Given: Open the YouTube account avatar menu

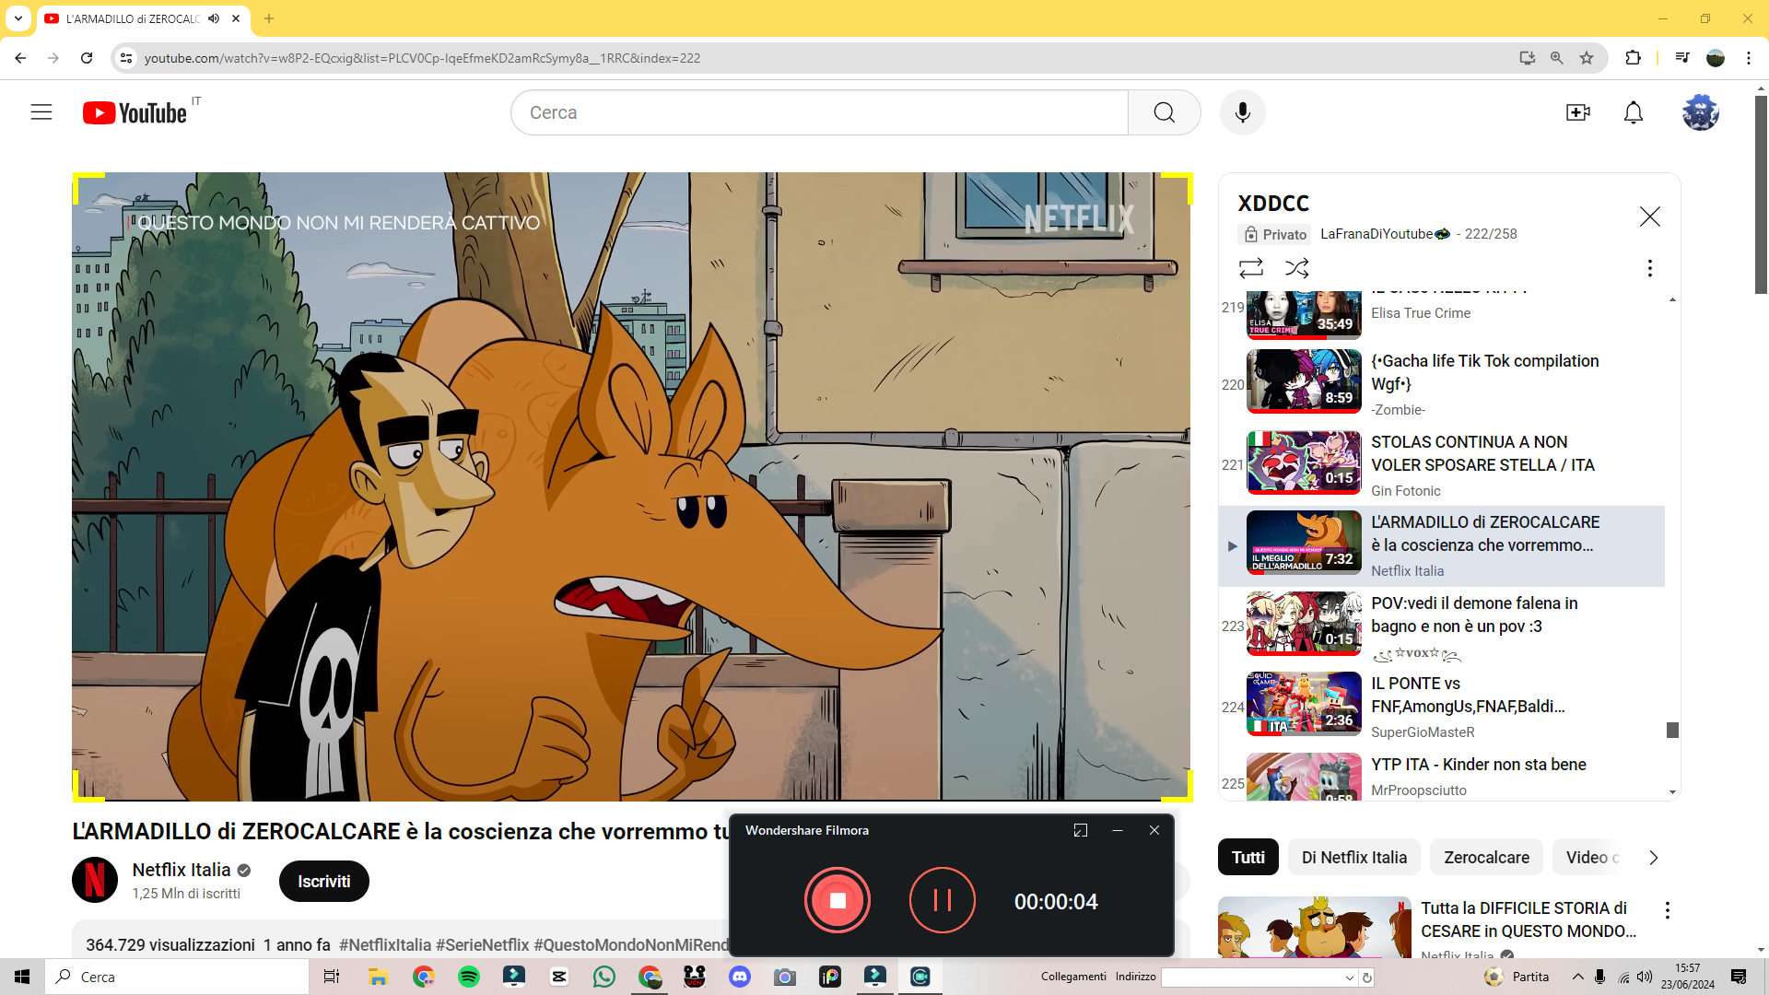Looking at the screenshot, I should [x=1701, y=112].
